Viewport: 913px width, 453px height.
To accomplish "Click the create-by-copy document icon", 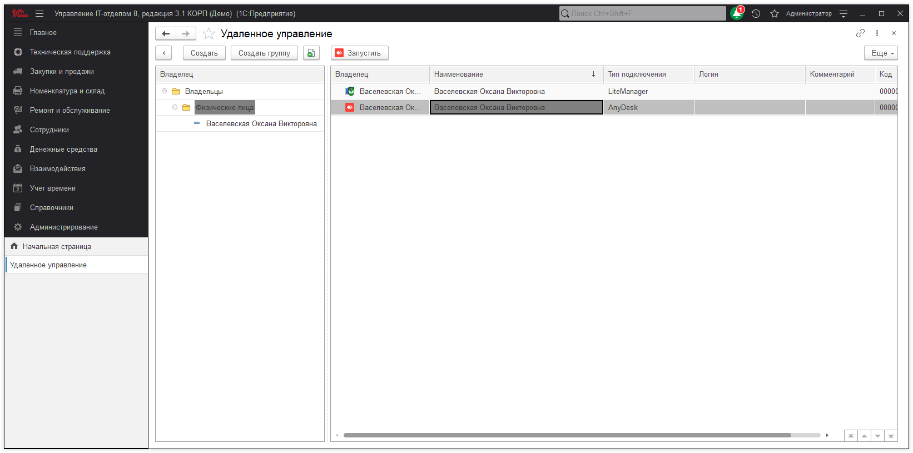I will (311, 53).
